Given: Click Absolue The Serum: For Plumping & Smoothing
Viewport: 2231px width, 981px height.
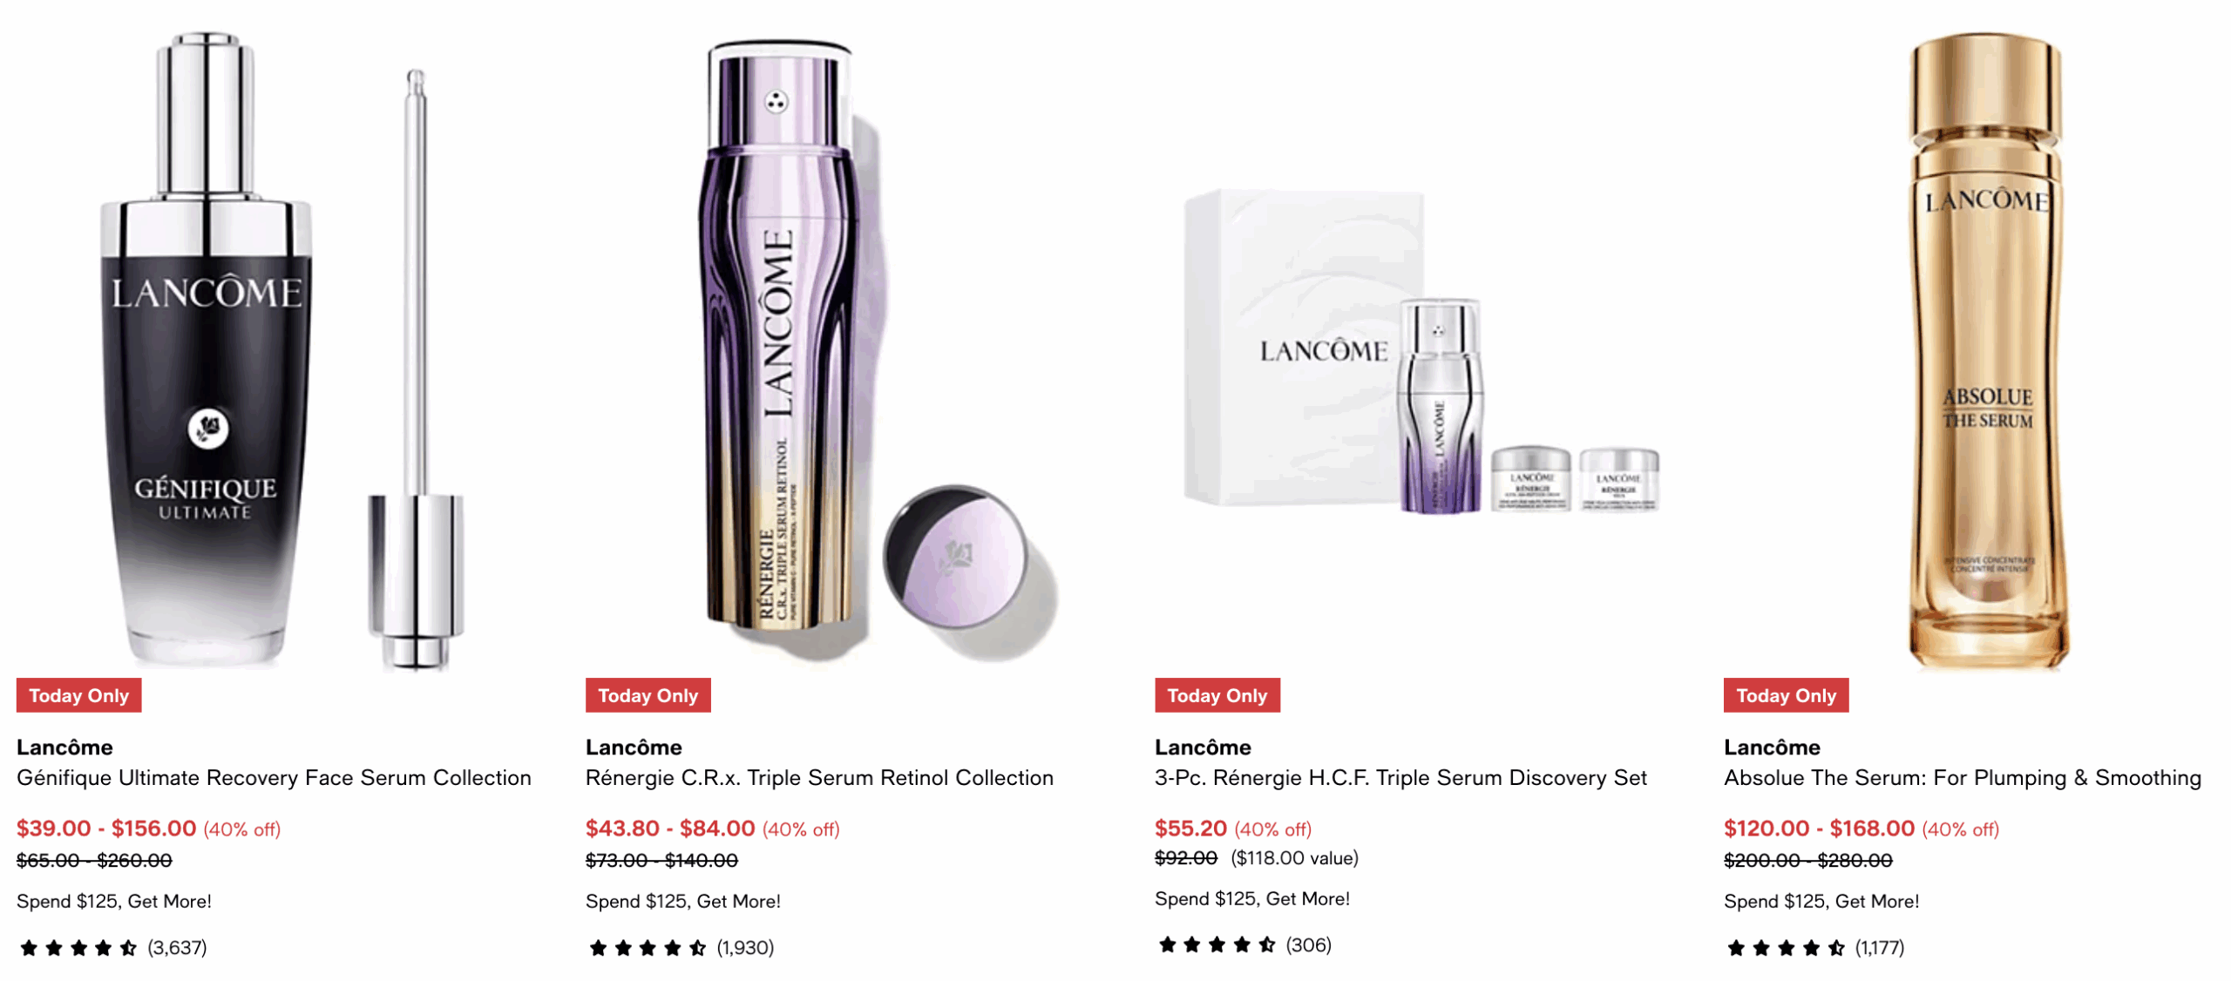Looking at the screenshot, I should (1962, 777).
